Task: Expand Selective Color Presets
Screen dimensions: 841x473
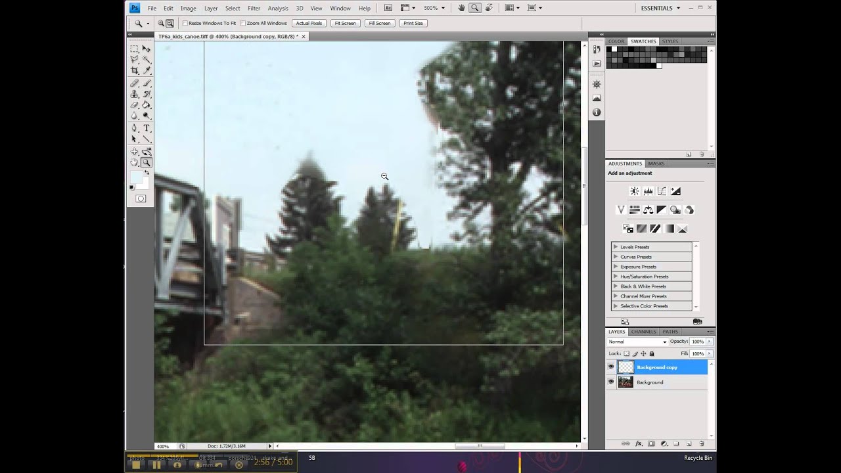Action: pyautogui.click(x=616, y=306)
